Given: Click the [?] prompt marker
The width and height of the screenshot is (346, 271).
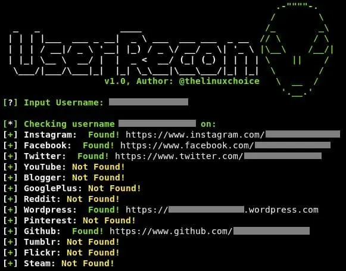Looking at the screenshot, I should coord(10,102).
